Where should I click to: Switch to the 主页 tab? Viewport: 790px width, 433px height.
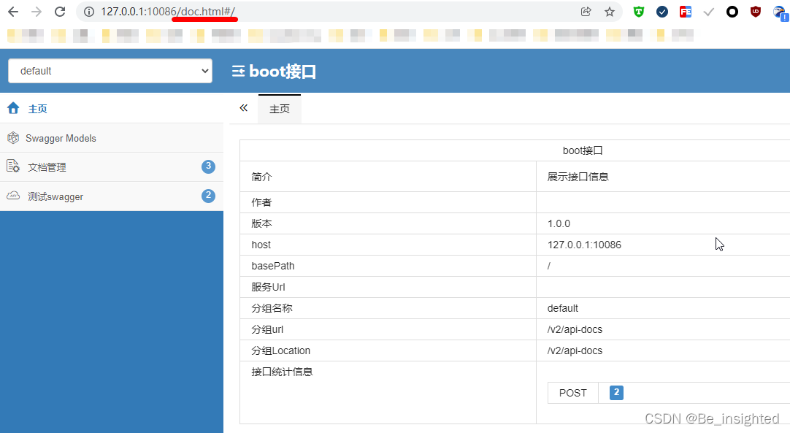point(280,109)
